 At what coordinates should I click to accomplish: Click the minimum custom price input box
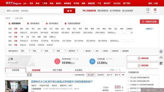[121, 33]
